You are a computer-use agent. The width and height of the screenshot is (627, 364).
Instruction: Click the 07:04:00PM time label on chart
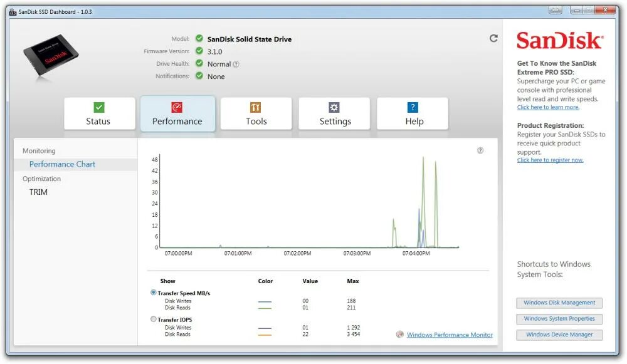[416, 254]
